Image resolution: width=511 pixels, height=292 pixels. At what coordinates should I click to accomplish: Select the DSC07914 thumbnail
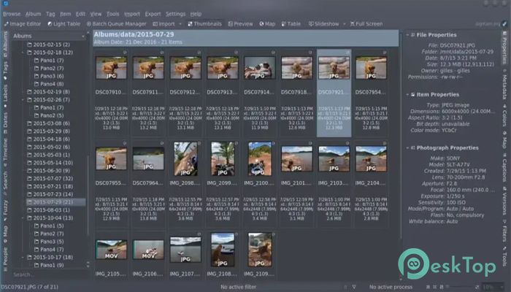260,68
